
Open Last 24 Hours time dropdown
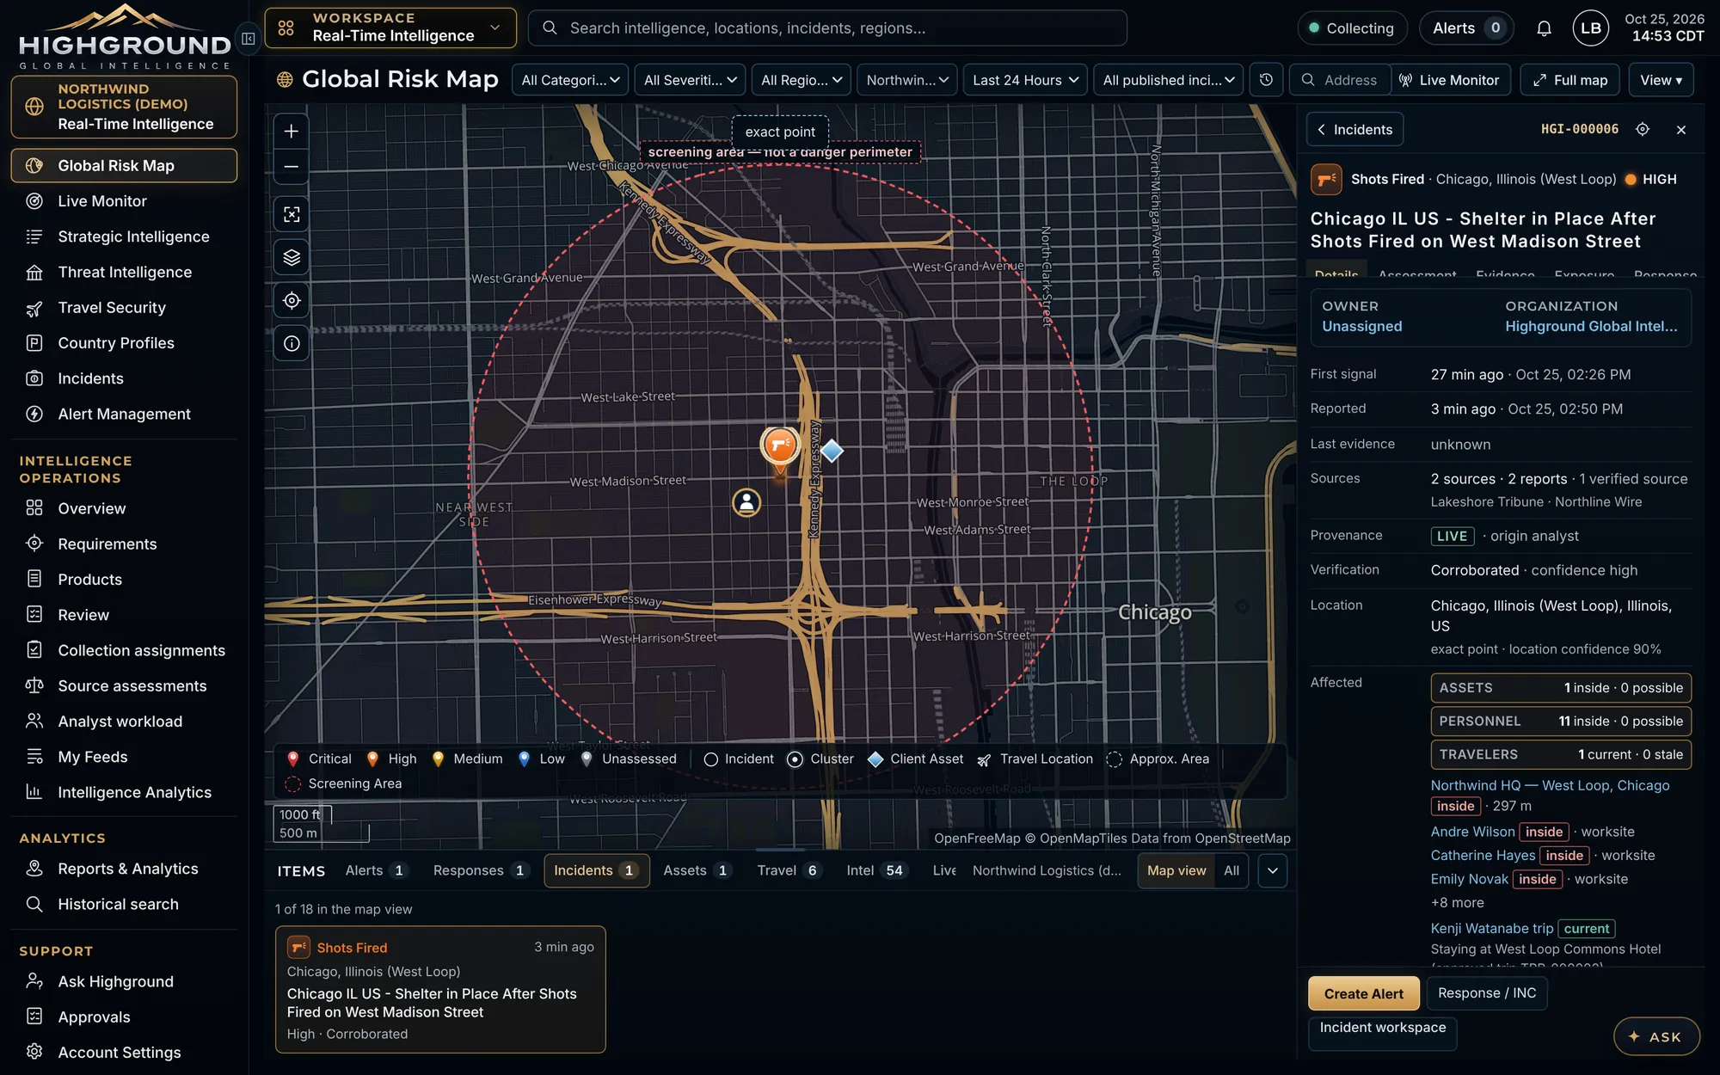coord(1025,80)
